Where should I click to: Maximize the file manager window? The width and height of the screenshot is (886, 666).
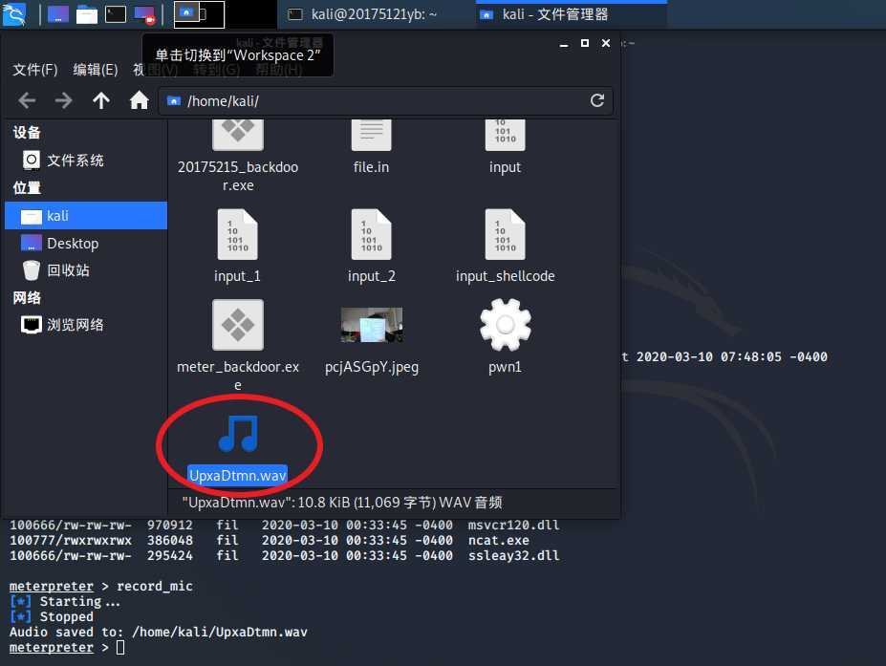pos(585,43)
